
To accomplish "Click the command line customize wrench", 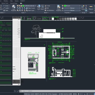I will coord(18,91).
